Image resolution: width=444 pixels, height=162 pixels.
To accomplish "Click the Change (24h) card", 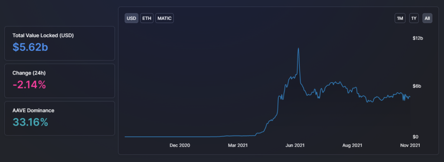I will point(59,81).
